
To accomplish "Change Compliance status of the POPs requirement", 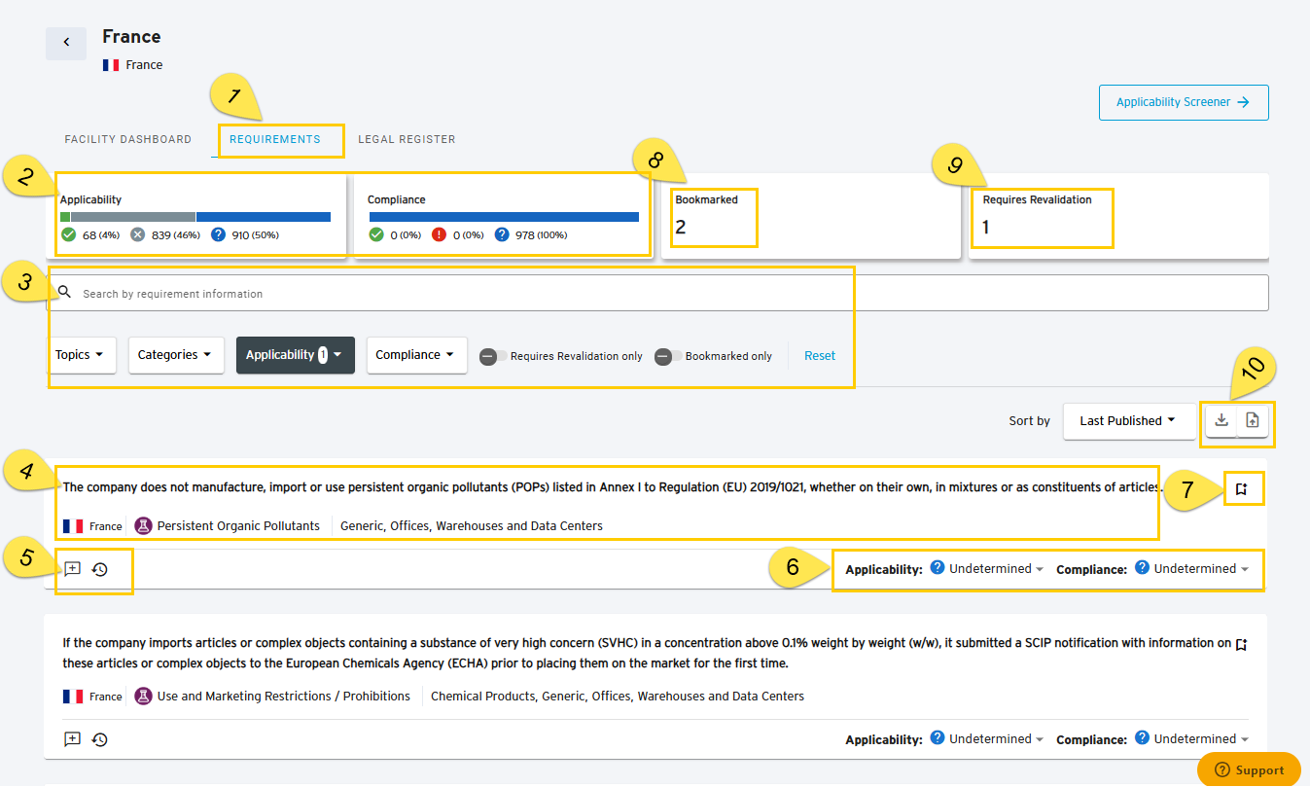I will click(x=1191, y=568).
